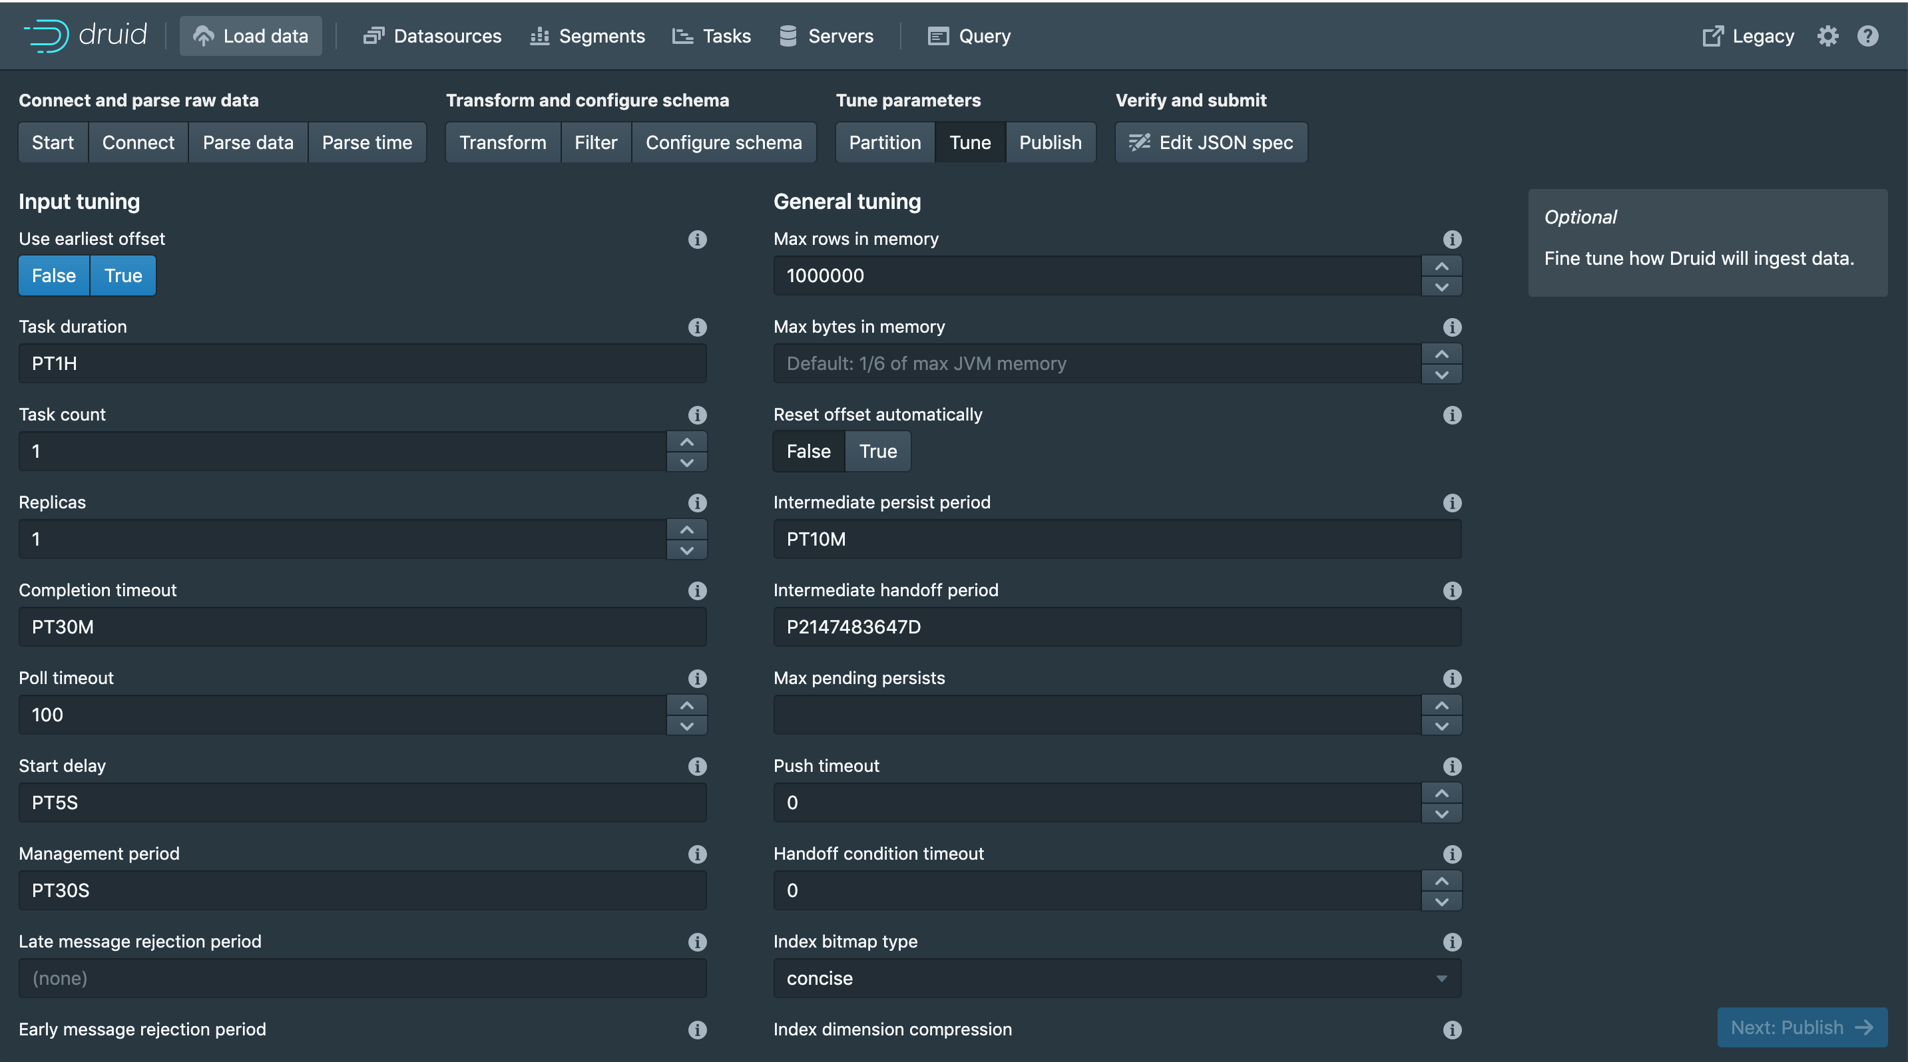
Task: Show info for Completion timeout
Action: coord(697,591)
